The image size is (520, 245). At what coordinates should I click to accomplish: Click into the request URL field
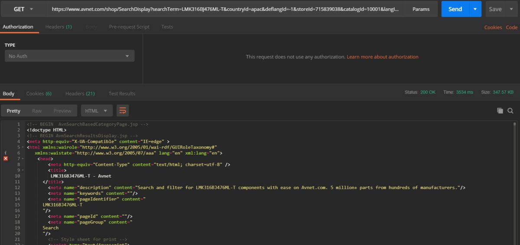click(225, 9)
